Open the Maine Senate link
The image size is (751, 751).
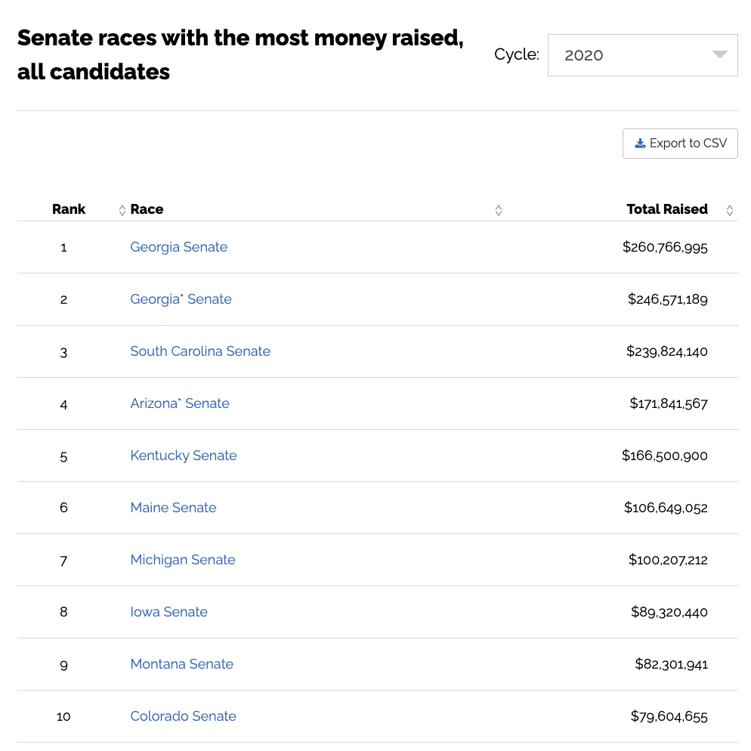click(173, 508)
